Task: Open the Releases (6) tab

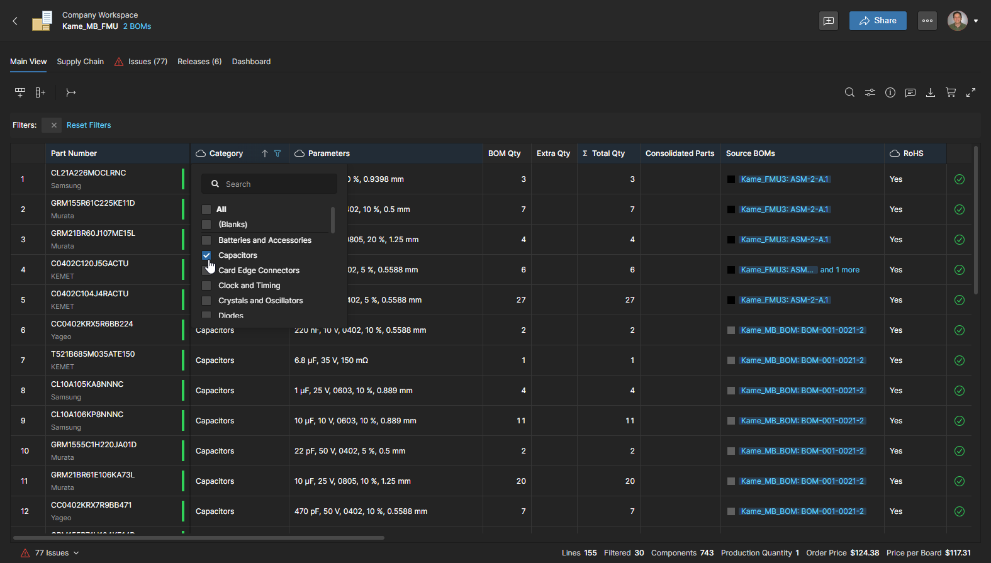Action: (199, 62)
